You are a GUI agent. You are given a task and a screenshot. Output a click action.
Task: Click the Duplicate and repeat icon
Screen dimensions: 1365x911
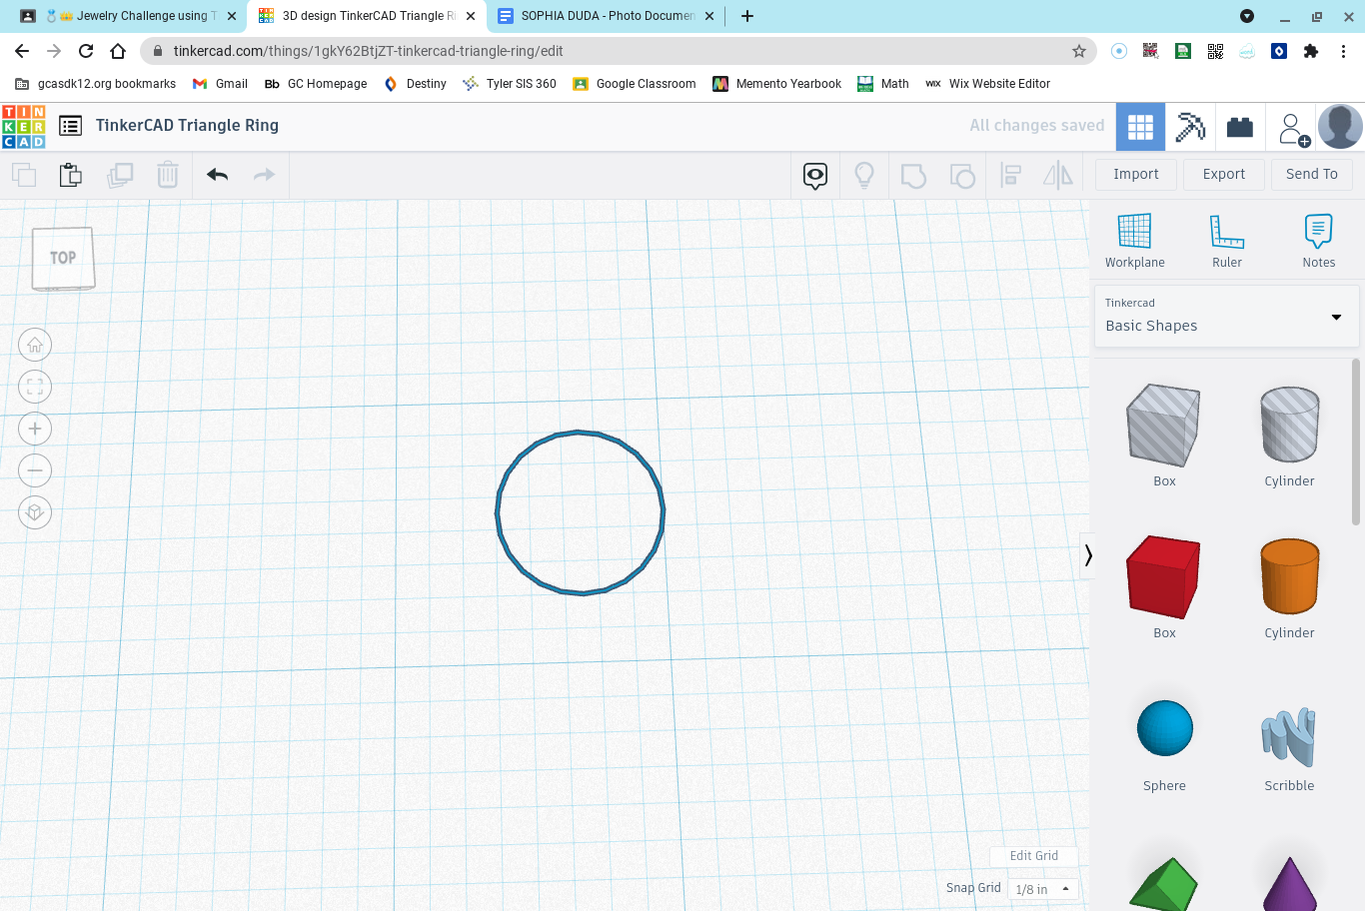click(x=120, y=175)
